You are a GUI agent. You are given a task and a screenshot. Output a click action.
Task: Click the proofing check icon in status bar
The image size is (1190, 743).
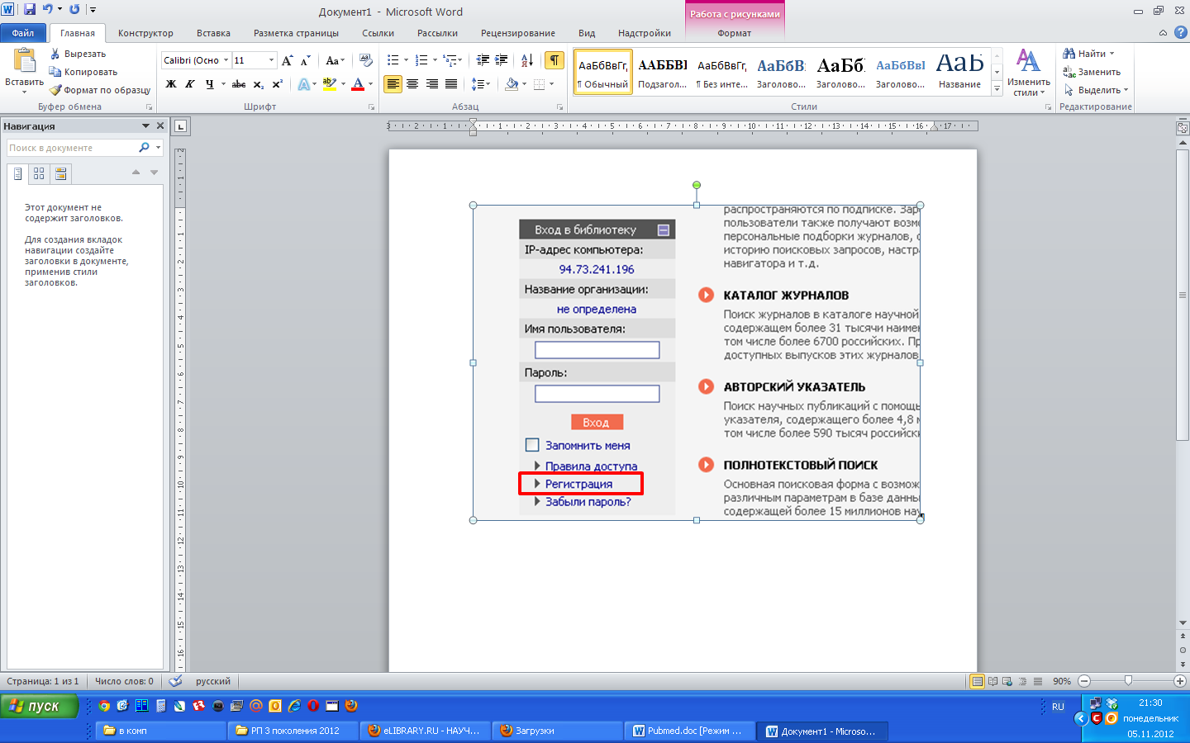(x=175, y=681)
